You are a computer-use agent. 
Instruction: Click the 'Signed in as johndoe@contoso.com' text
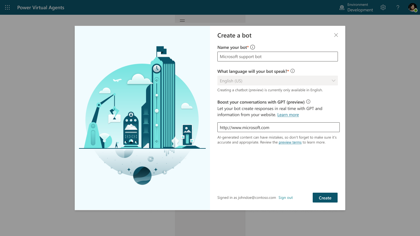(247, 198)
